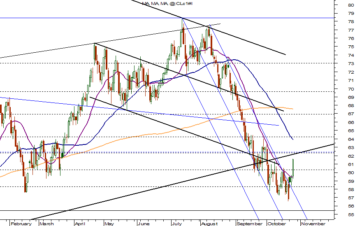Select the November label on time axis
The image size is (355, 226).
tap(313, 224)
